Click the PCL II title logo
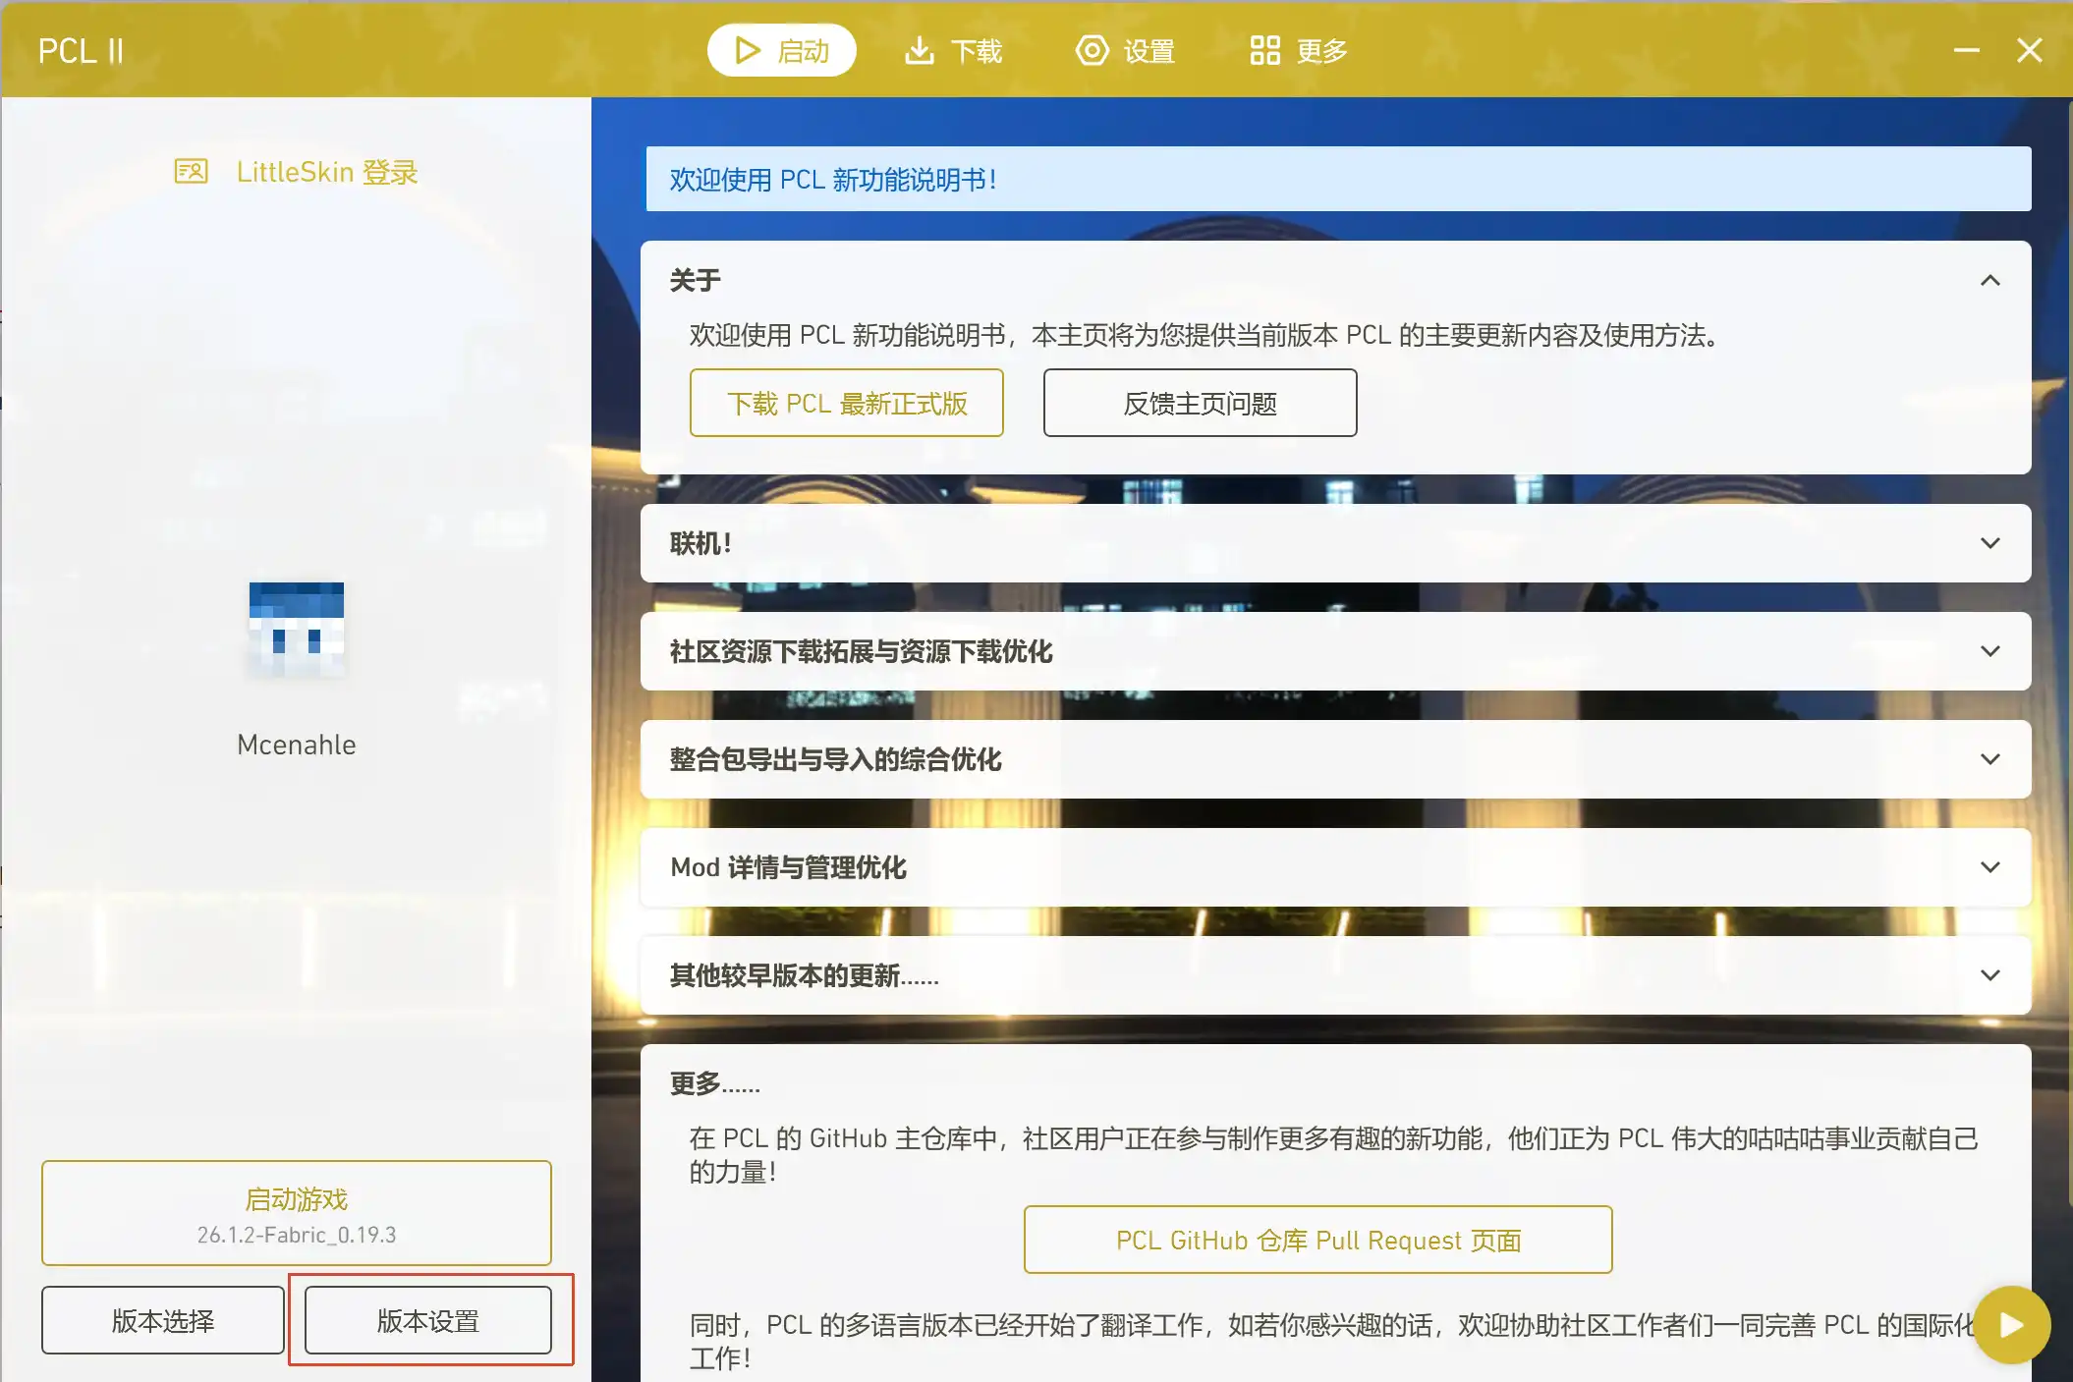The width and height of the screenshot is (2073, 1382). pyautogui.click(x=82, y=51)
